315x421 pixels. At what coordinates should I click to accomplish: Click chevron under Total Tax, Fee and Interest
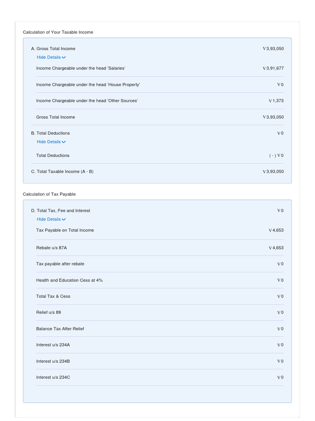click(64, 220)
